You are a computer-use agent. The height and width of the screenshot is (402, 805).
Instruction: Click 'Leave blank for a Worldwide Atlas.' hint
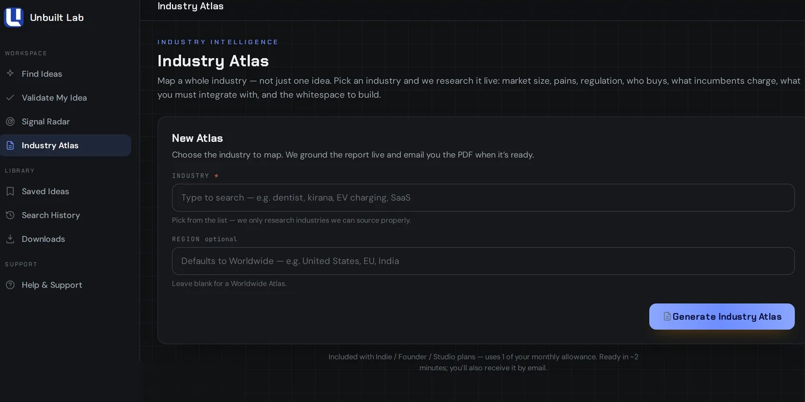coord(229,284)
